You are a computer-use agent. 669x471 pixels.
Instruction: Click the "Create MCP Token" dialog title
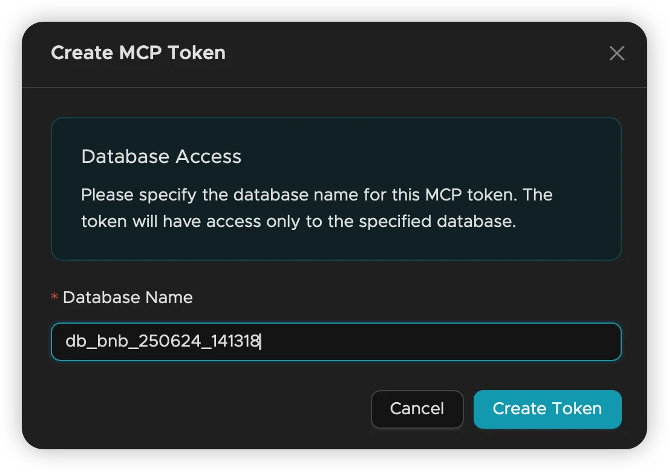[138, 53]
